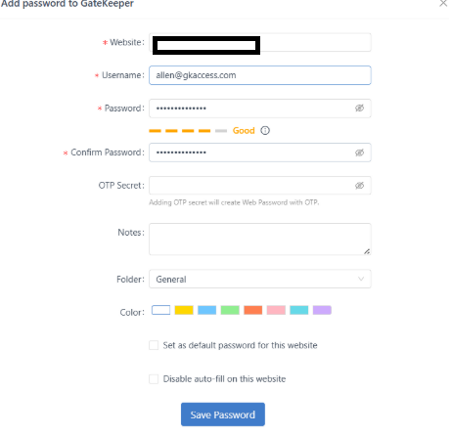Reveal the Confirm Password field text

[359, 153]
